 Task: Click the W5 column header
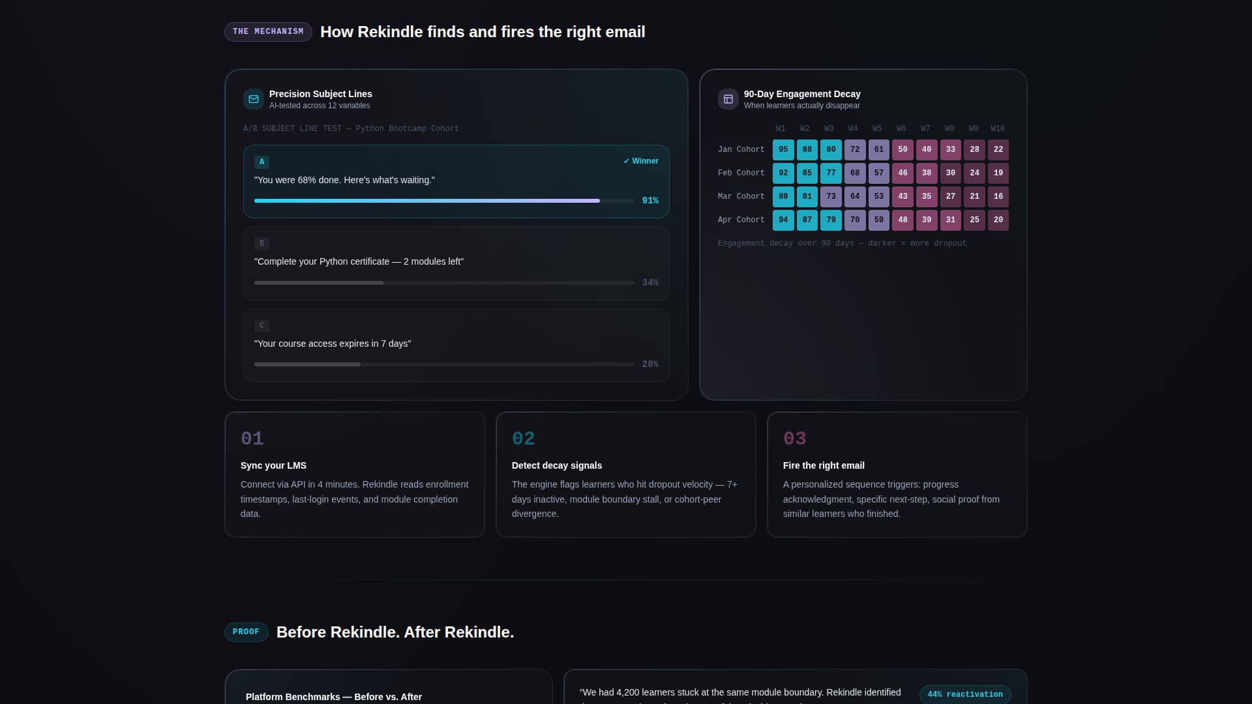coord(877,129)
